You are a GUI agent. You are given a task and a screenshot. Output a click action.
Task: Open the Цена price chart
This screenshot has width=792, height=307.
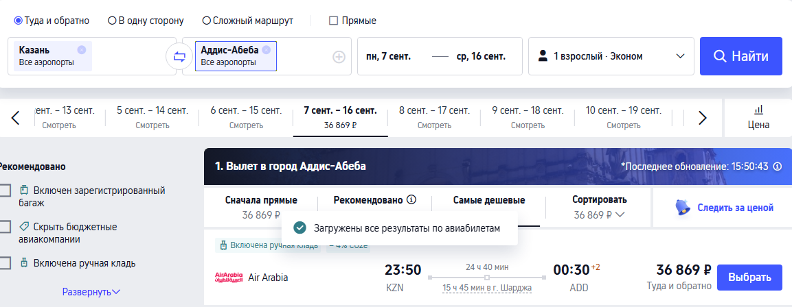758,117
